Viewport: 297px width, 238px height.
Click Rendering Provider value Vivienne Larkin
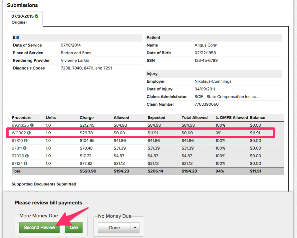(75, 60)
